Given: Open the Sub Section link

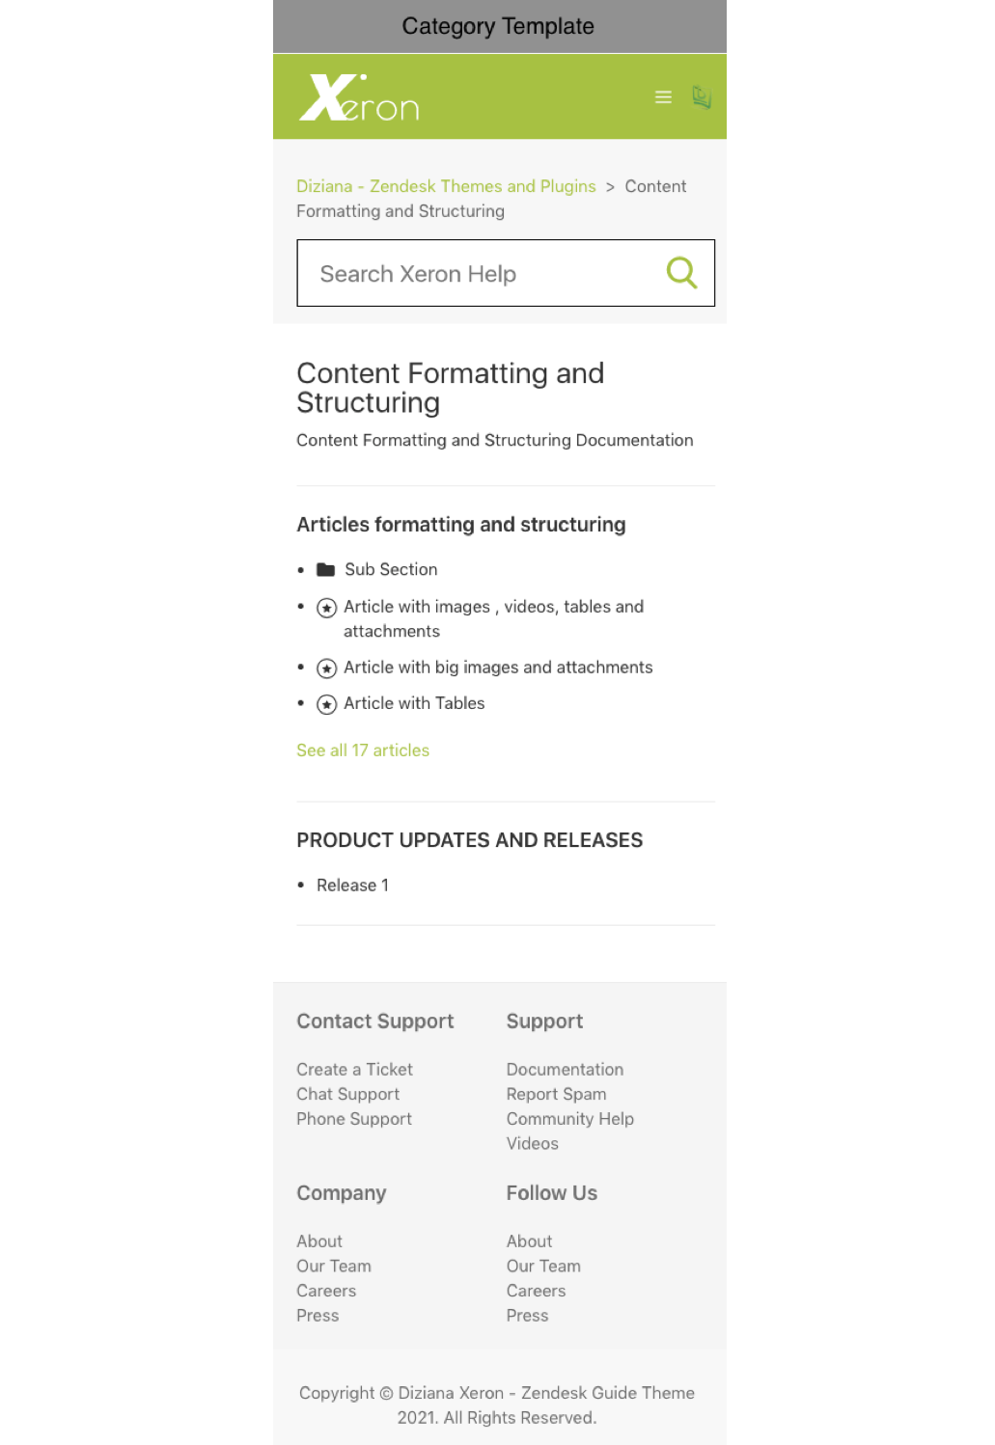Looking at the screenshot, I should coord(391,570).
